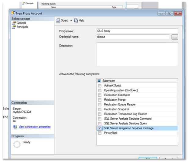The height and width of the screenshot is (163, 189).
Task: Toggle the Subsystem header select-all checkbox
Action: point(99,81)
